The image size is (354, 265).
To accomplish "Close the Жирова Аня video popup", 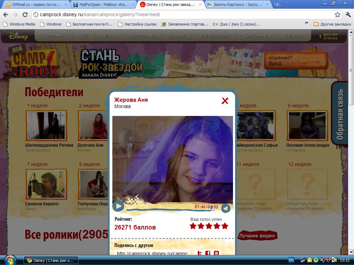I will (225, 101).
